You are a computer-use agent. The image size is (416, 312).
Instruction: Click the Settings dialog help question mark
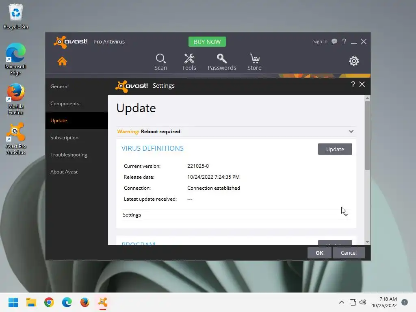tap(353, 84)
